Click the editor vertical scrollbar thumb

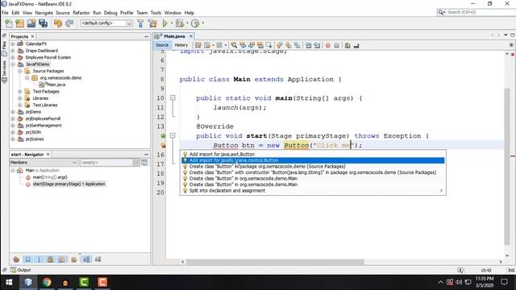[507, 167]
